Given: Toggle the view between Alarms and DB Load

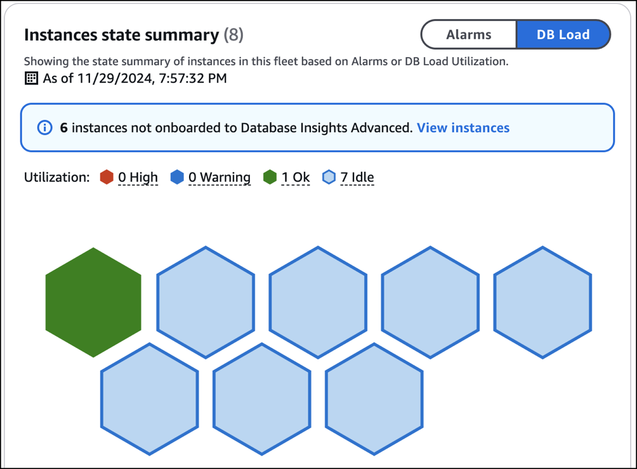Looking at the screenshot, I should [469, 34].
